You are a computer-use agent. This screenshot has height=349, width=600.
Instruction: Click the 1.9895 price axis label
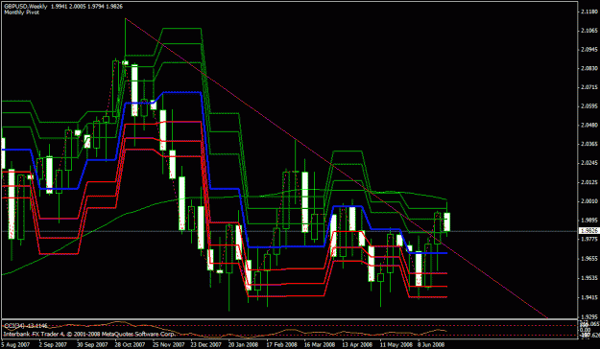pos(589,221)
